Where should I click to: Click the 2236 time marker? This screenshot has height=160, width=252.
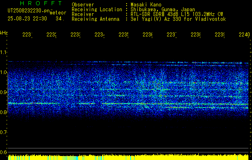coord(148,35)
